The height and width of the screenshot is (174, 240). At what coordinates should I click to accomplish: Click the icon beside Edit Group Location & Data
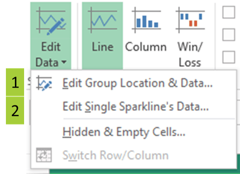pyautogui.click(x=44, y=83)
